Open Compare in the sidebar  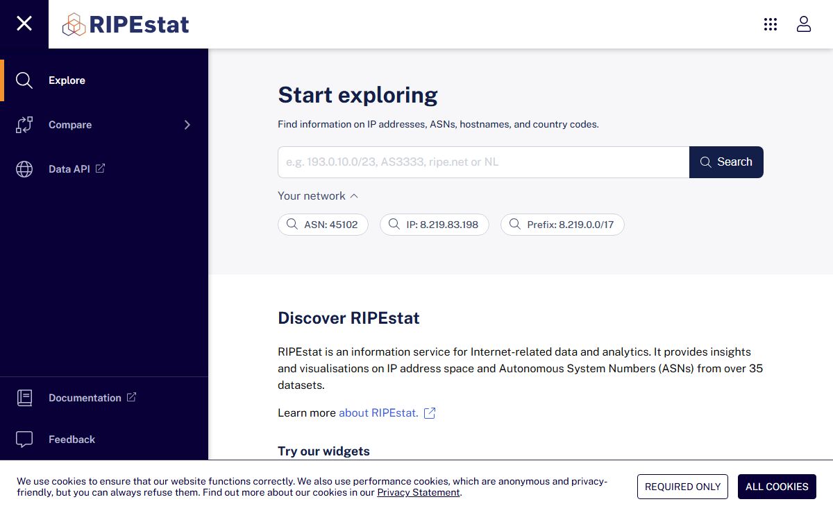pyautogui.click(x=70, y=125)
